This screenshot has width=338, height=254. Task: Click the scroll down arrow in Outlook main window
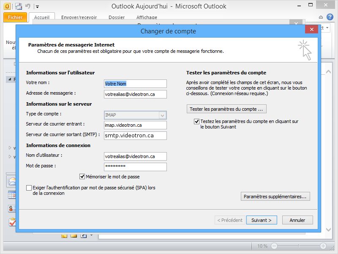coord(329,229)
